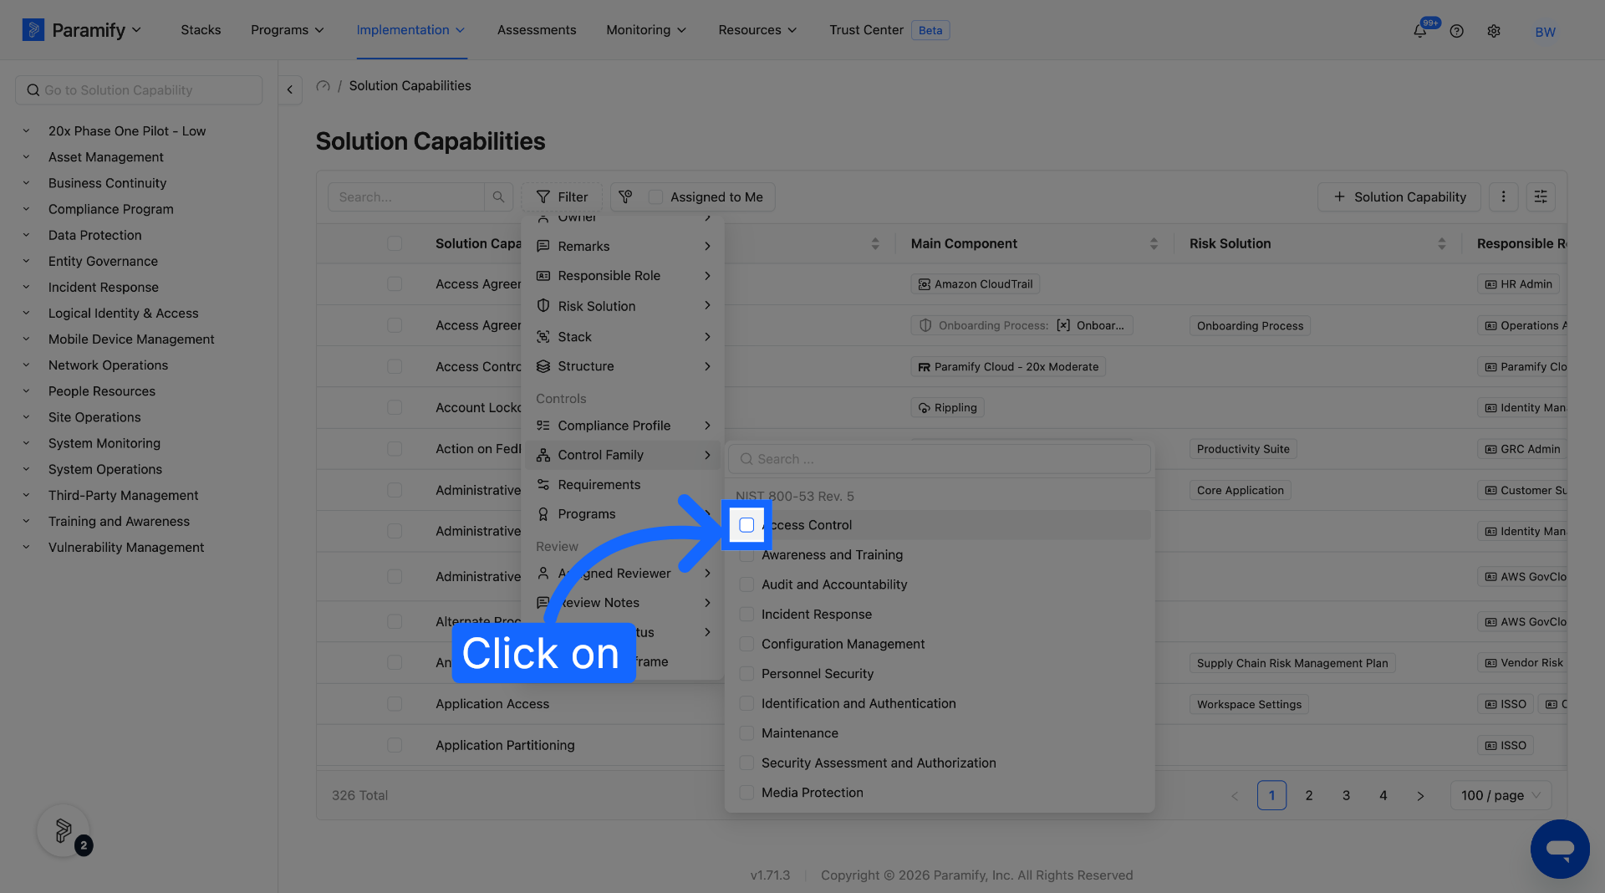Click the Go to Solution Capability field
The height and width of the screenshot is (893, 1605).
pyautogui.click(x=139, y=90)
